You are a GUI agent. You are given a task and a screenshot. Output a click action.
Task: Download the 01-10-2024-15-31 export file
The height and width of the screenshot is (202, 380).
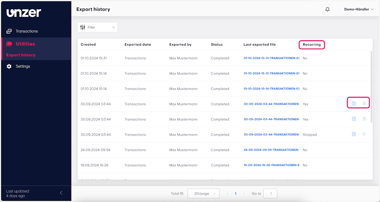tap(271, 58)
